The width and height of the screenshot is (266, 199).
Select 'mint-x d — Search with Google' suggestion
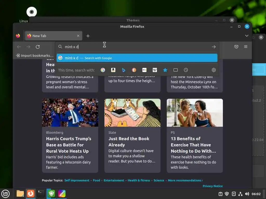(137, 58)
